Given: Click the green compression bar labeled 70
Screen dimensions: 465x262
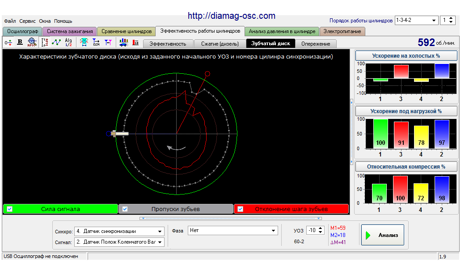Looking at the screenshot, I should tap(379, 194).
